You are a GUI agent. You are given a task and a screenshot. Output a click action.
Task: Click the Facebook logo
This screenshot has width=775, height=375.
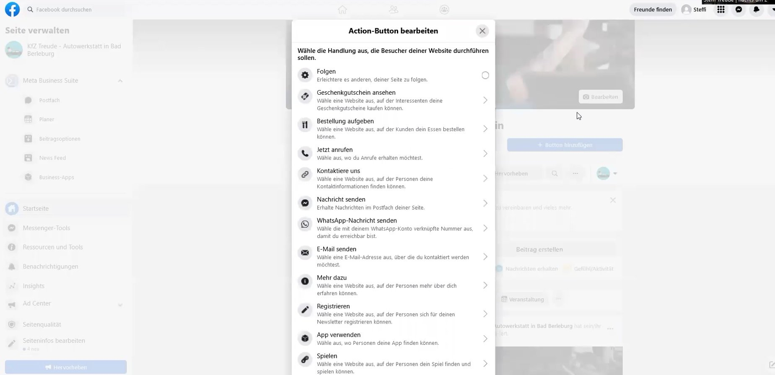[x=12, y=9]
